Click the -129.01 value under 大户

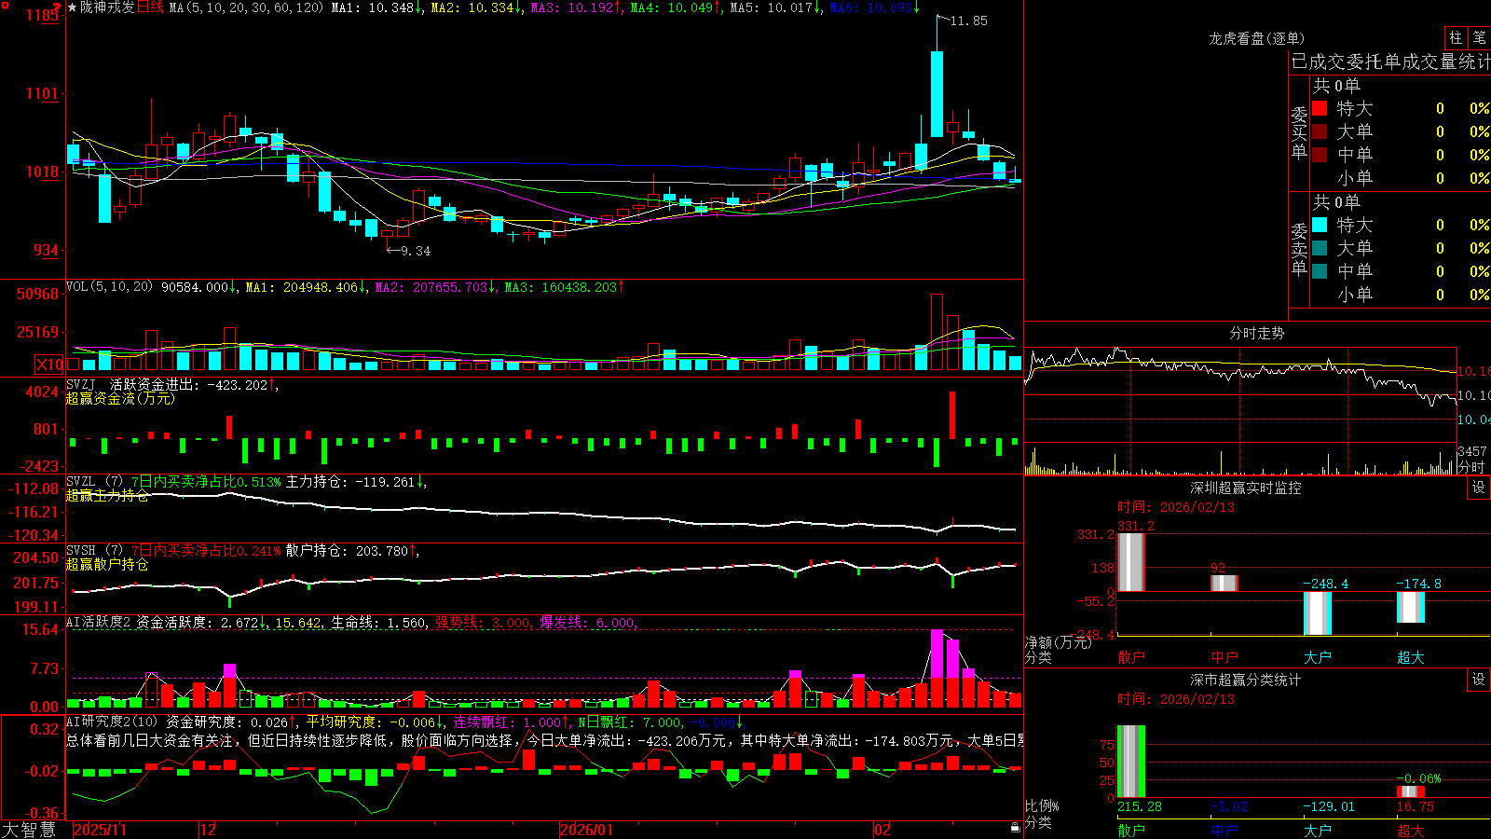pos(1329,806)
